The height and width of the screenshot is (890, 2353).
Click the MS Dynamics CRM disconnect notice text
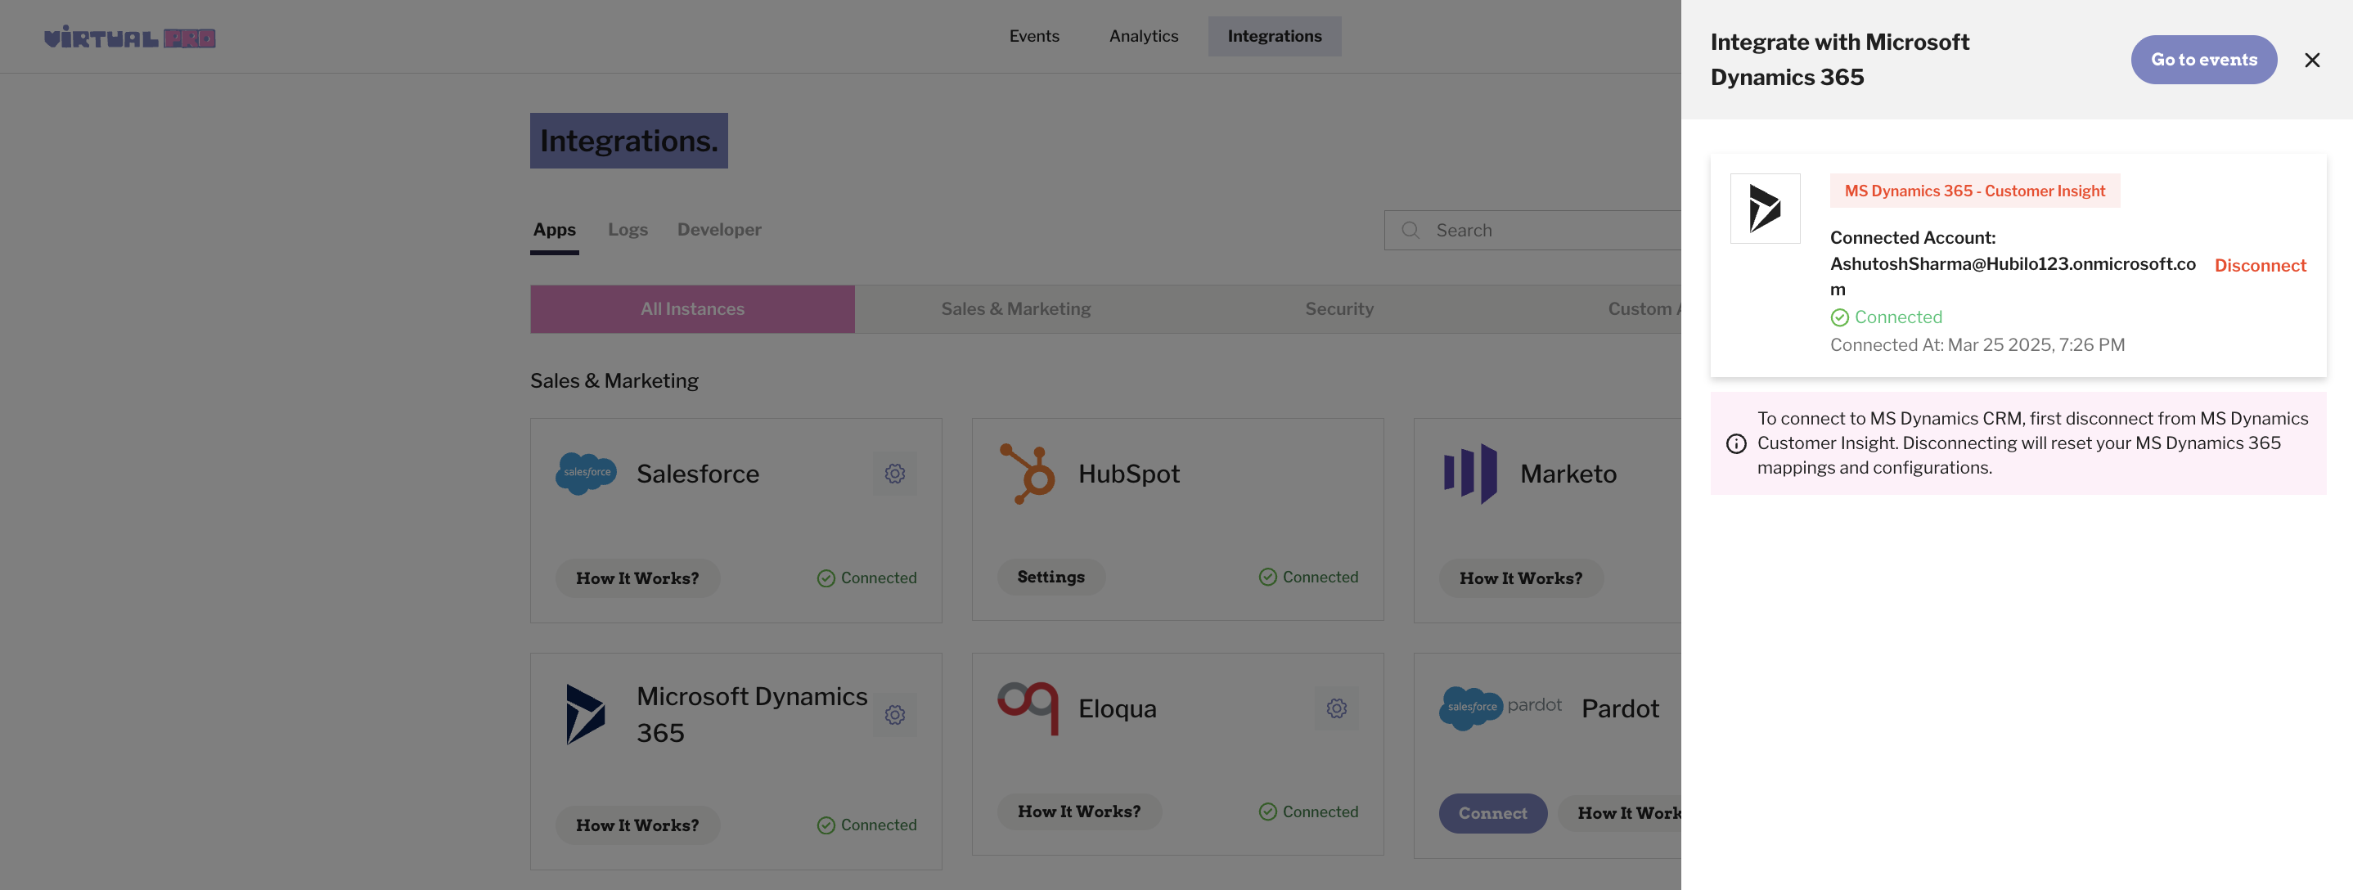[x=2031, y=443]
